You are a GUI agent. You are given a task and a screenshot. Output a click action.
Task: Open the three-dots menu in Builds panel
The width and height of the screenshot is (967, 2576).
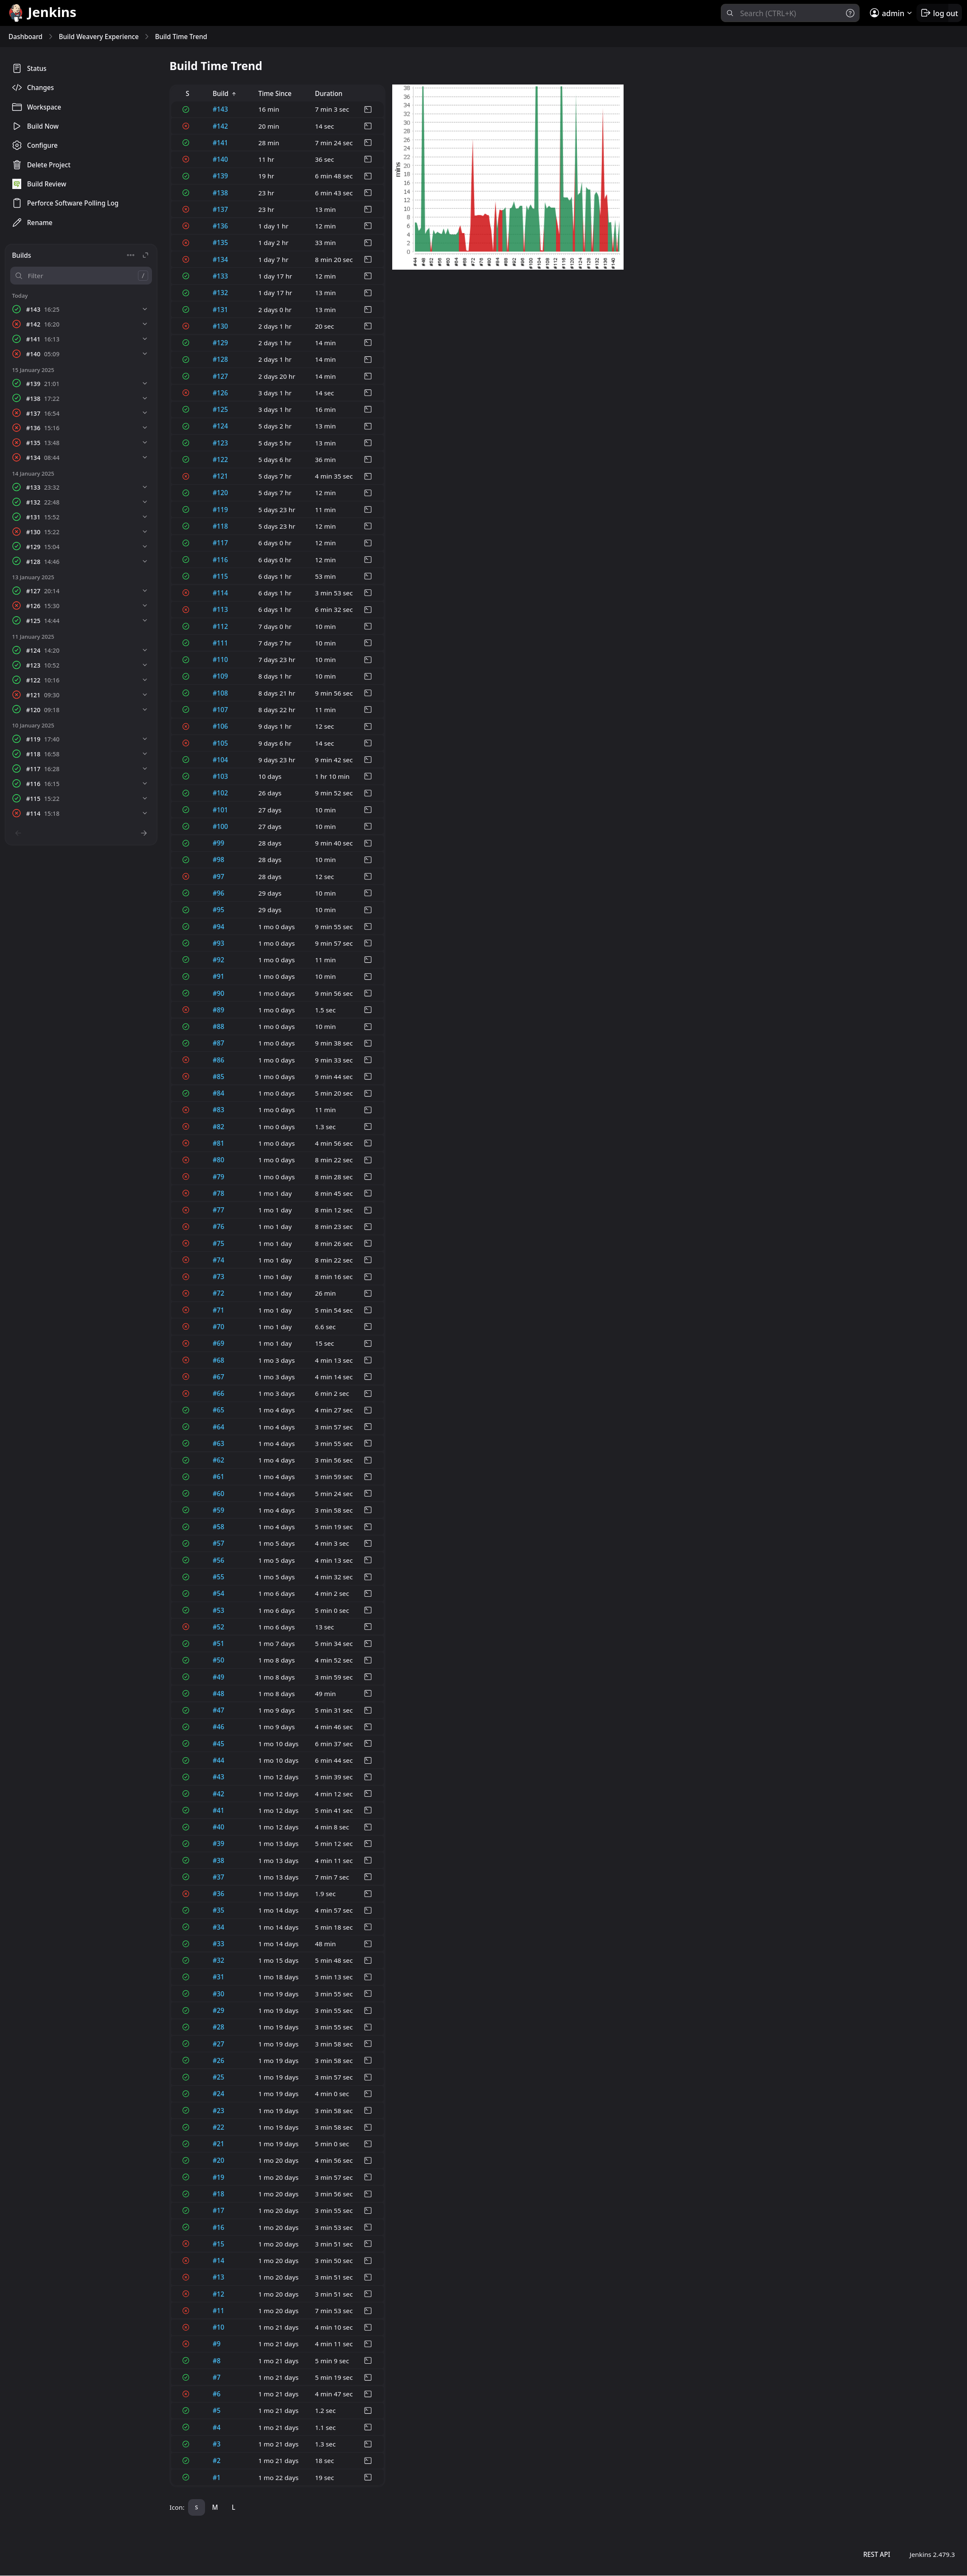tap(130, 255)
